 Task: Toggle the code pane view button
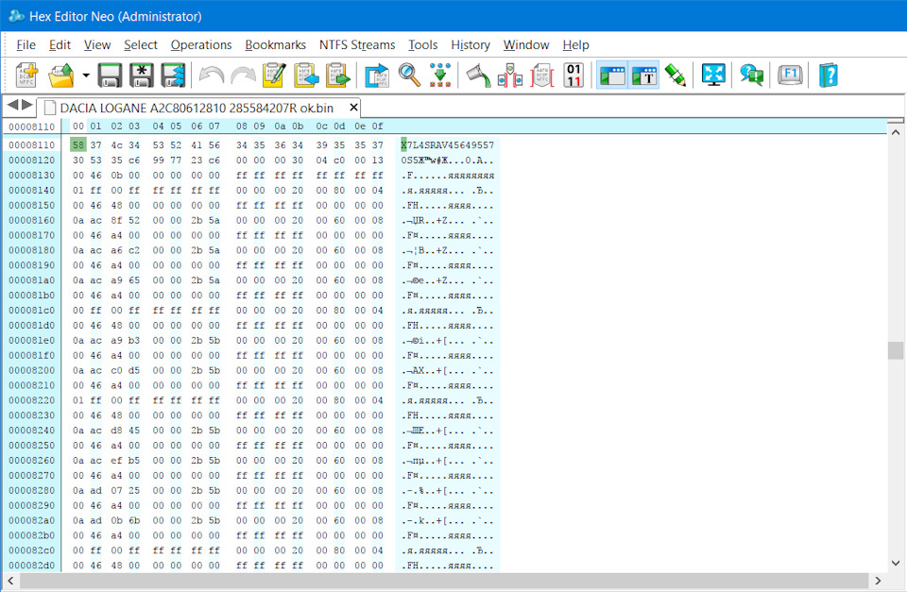612,76
